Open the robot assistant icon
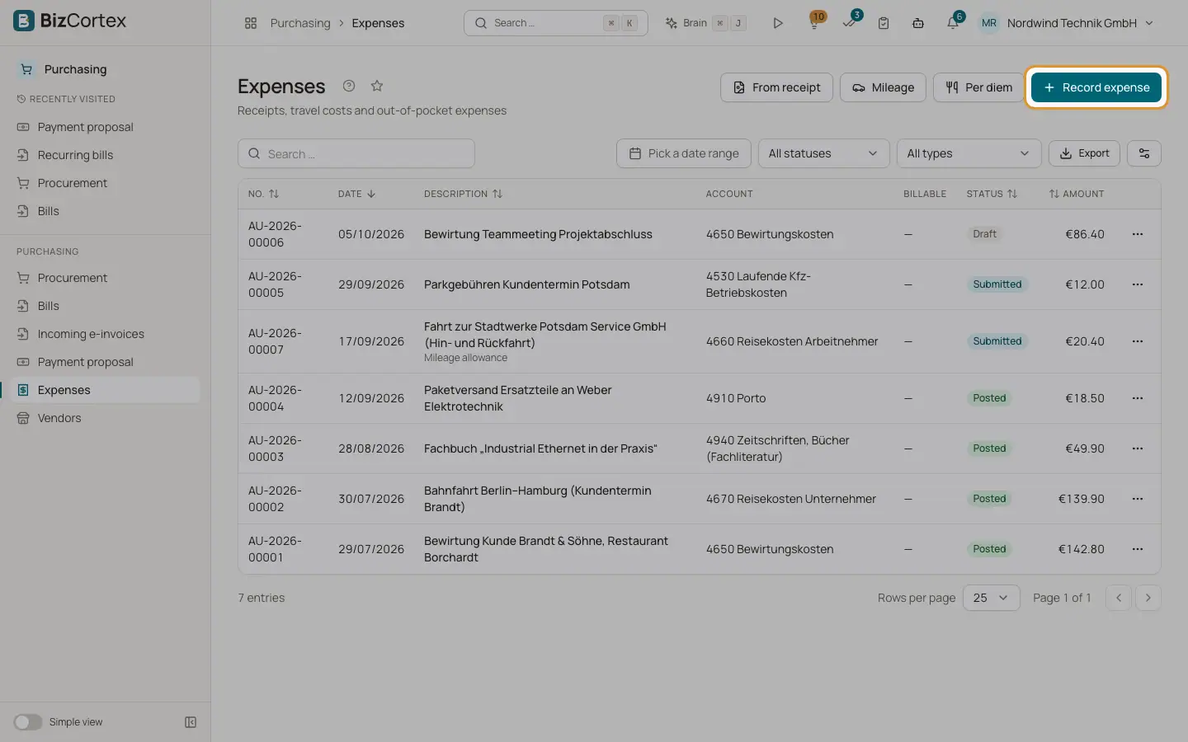The height and width of the screenshot is (742, 1188). click(x=918, y=23)
